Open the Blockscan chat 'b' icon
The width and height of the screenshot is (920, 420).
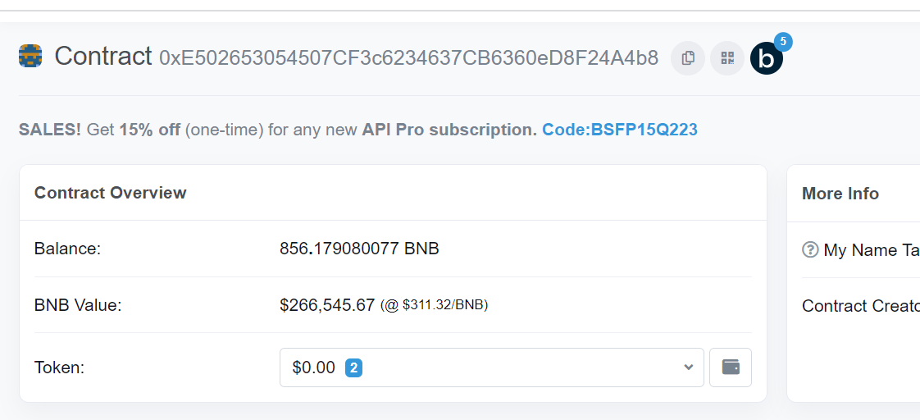pos(767,59)
